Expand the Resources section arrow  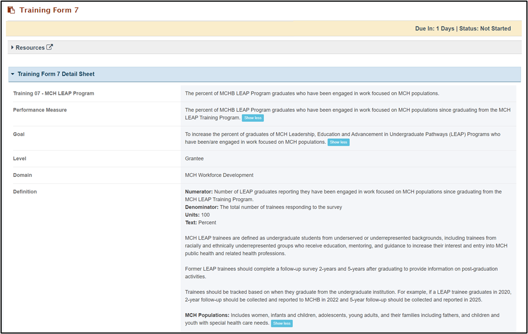click(13, 47)
